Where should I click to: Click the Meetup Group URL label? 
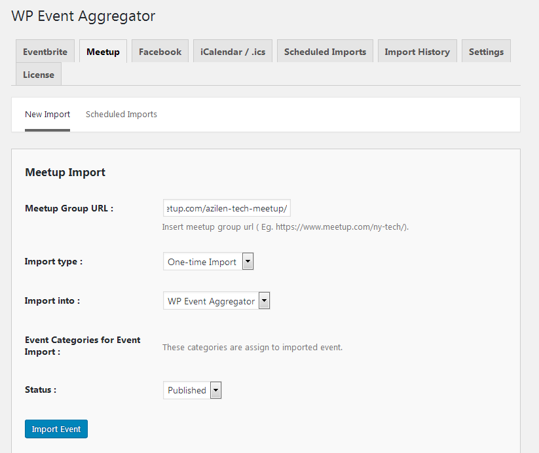(69, 208)
